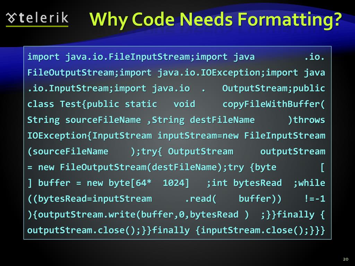Click the line beginning '((bytesRead=inputStream'
The image size is (355, 266).
point(176,199)
